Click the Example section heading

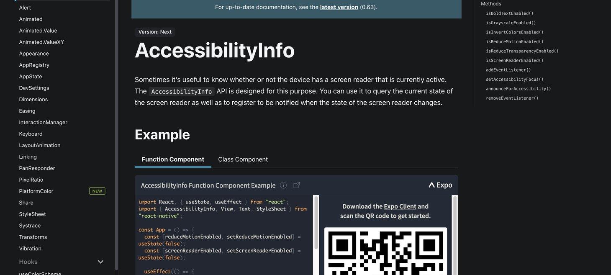click(162, 134)
